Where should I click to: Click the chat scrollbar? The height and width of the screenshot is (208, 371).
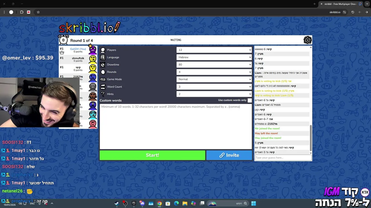(311, 138)
